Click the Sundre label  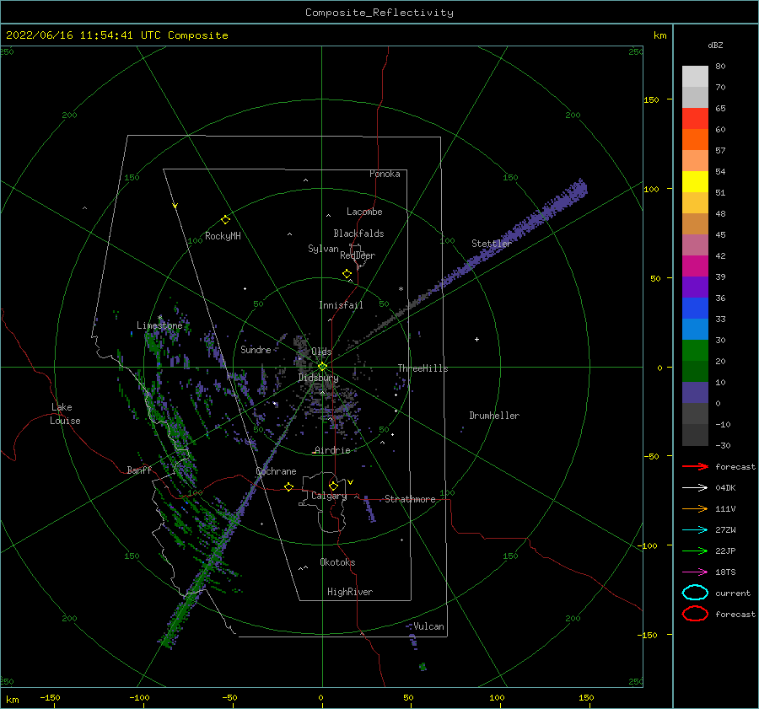(256, 349)
